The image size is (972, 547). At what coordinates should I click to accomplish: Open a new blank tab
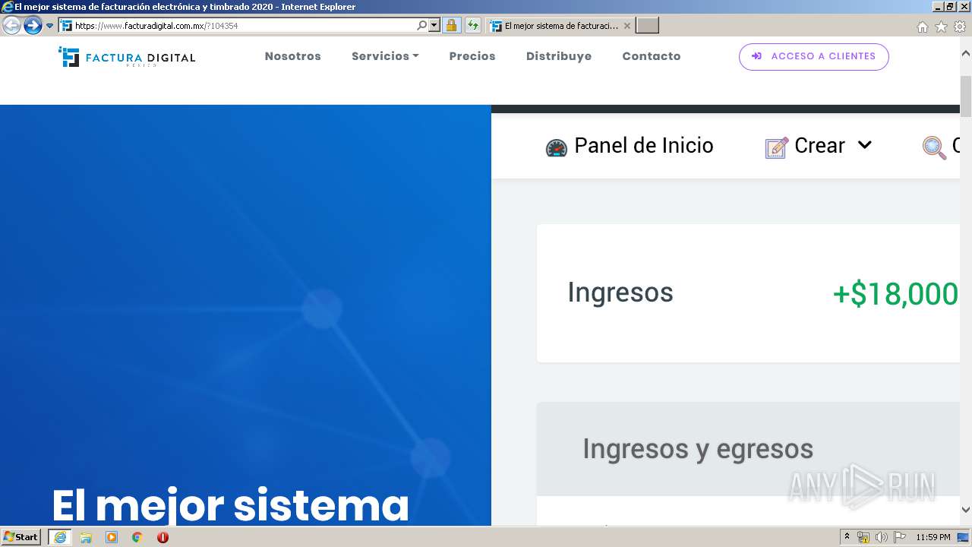(647, 26)
